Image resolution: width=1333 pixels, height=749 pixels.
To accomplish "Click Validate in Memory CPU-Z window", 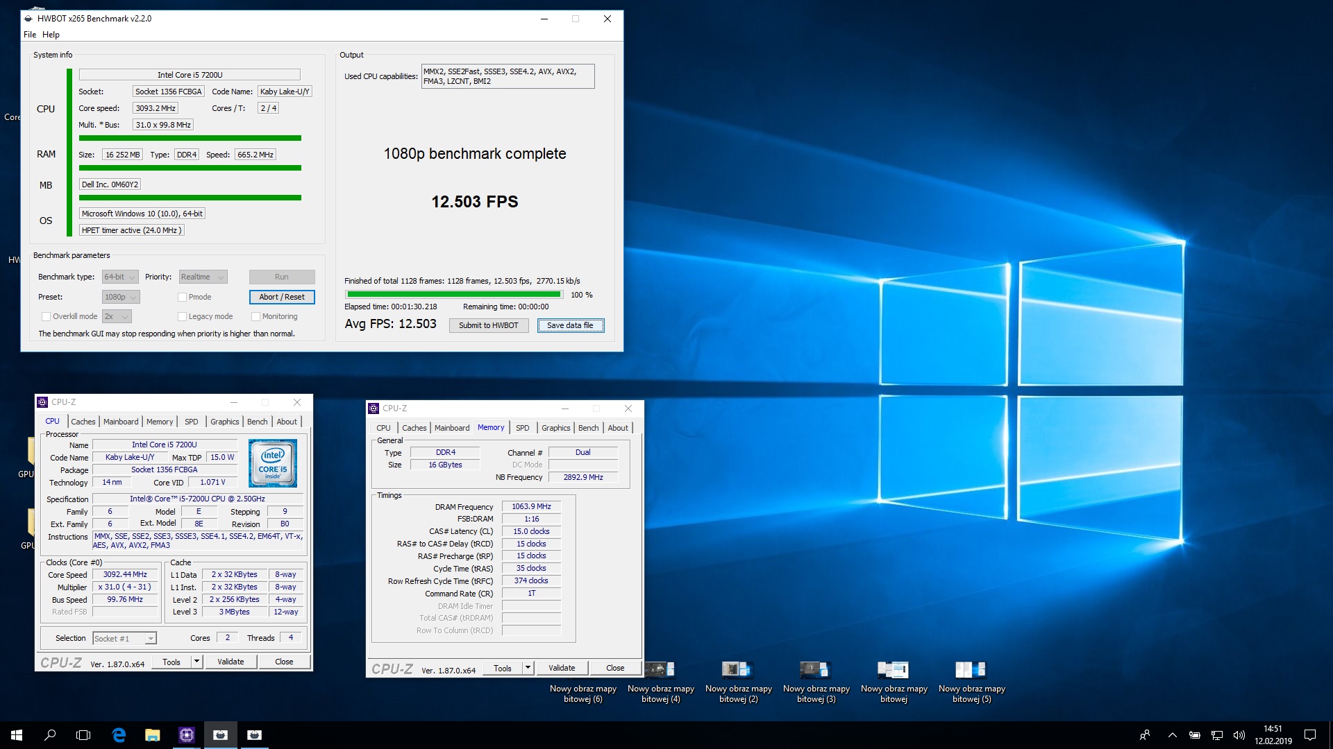I will (x=562, y=669).
